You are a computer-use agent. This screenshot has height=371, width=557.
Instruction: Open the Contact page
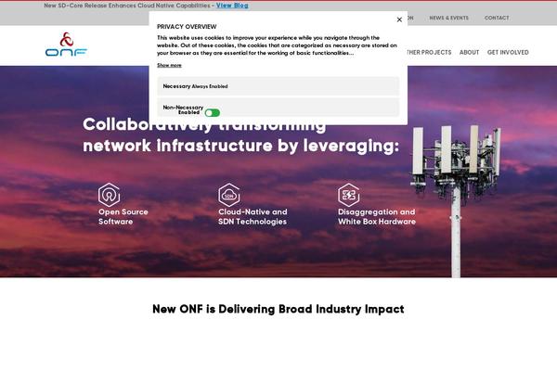tap(497, 18)
